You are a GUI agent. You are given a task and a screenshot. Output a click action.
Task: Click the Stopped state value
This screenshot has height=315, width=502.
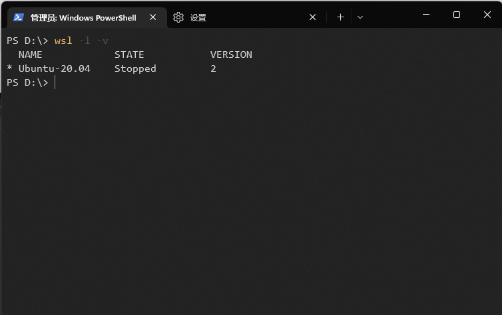tap(135, 68)
